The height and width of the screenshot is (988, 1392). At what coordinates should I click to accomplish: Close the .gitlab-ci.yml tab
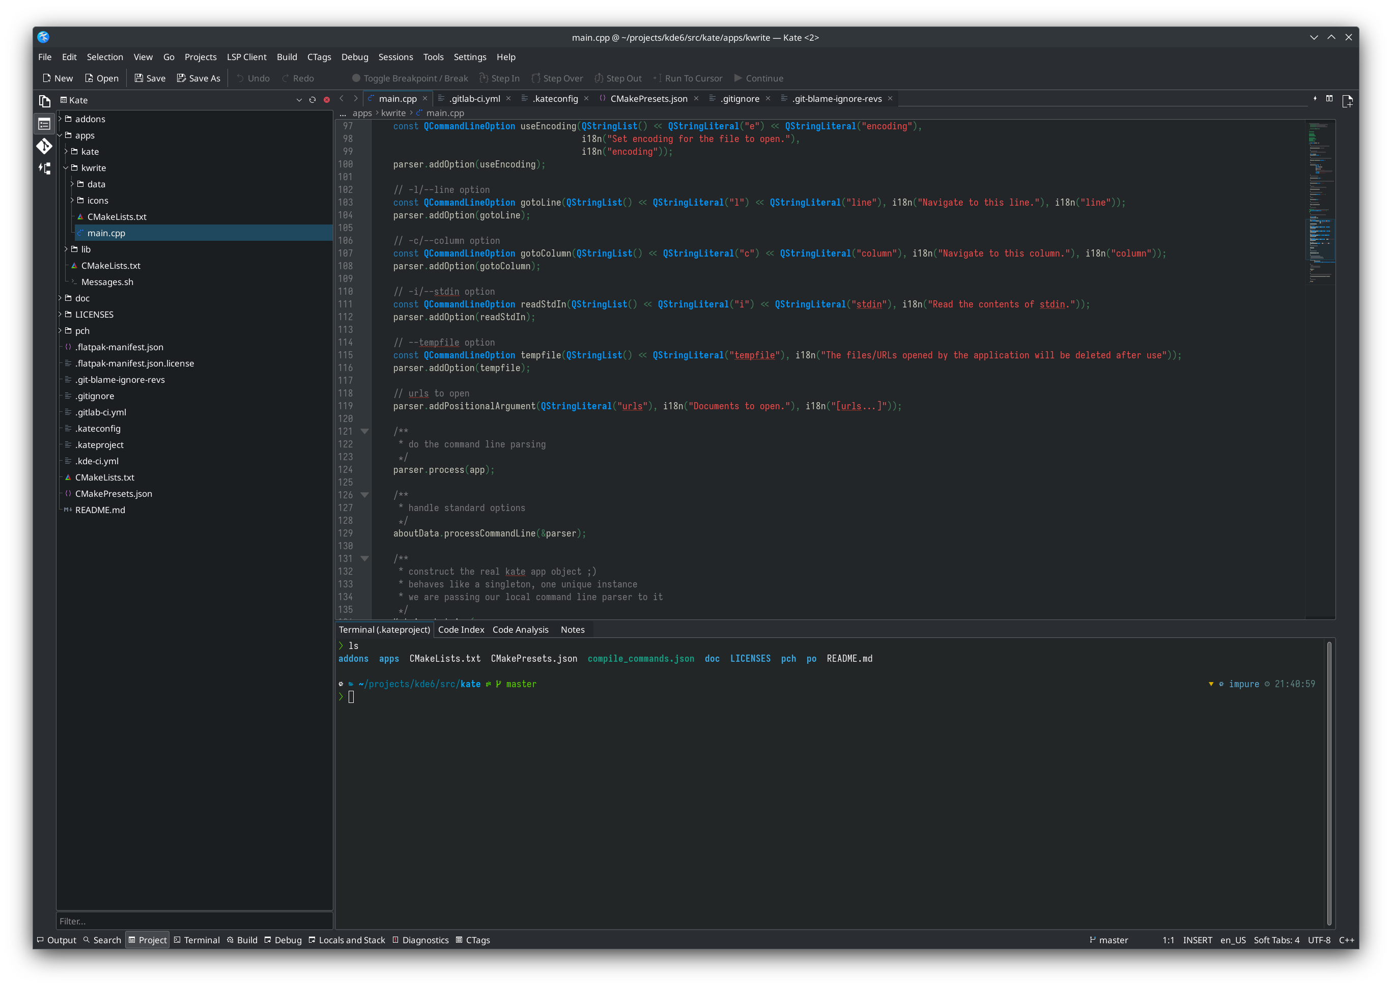point(508,99)
